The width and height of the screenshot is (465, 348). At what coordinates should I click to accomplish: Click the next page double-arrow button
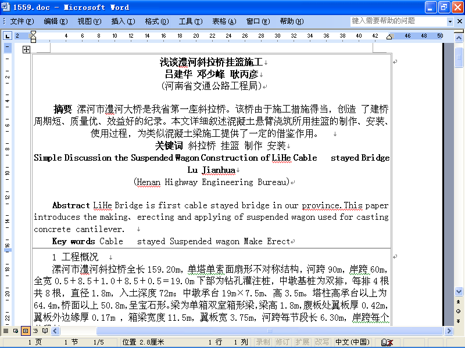point(459,321)
